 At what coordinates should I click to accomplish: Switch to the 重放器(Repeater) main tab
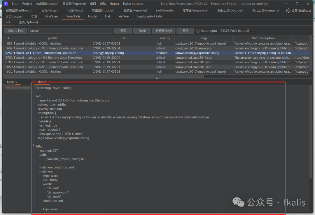tap(135, 10)
